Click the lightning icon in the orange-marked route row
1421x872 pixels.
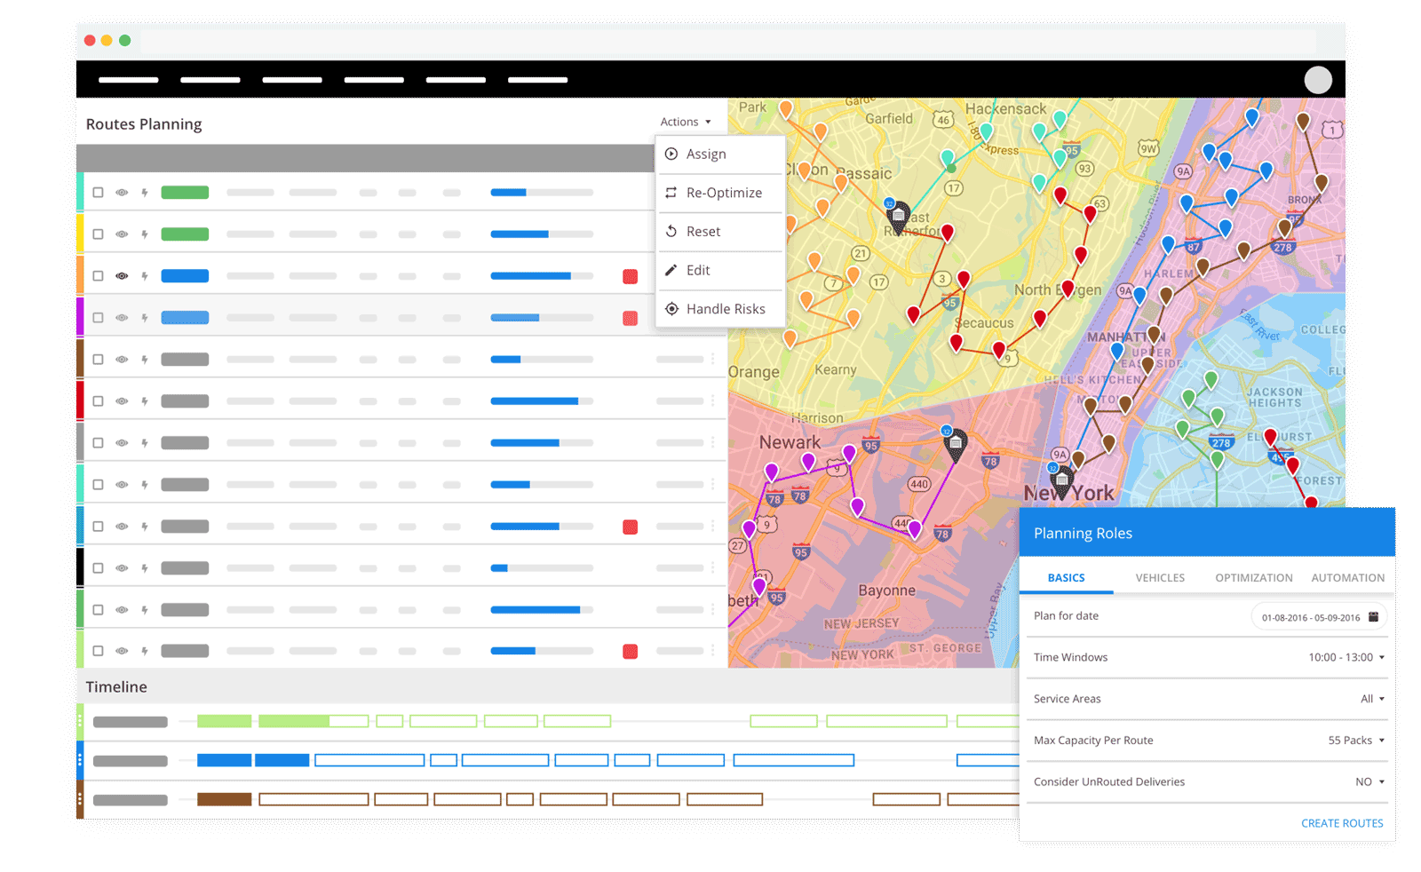(145, 276)
